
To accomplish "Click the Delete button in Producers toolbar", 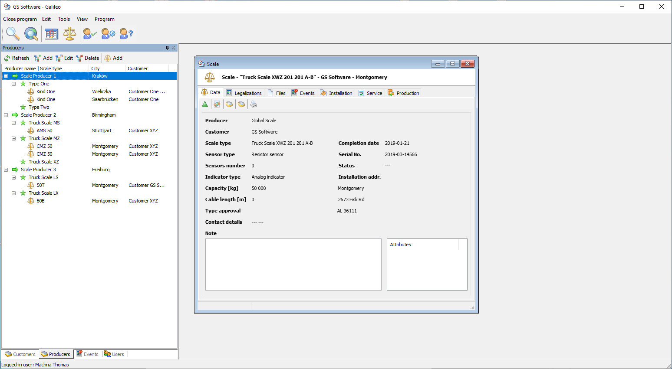I will point(88,58).
